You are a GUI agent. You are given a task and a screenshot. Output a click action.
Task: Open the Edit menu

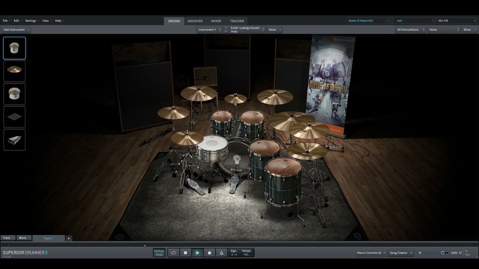click(x=18, y=21)
